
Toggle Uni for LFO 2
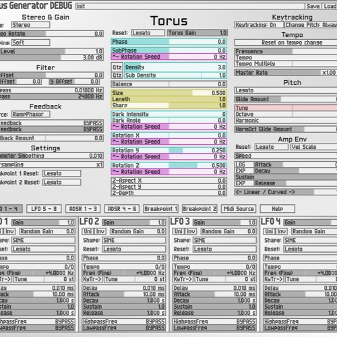click(x=88, y=231)
